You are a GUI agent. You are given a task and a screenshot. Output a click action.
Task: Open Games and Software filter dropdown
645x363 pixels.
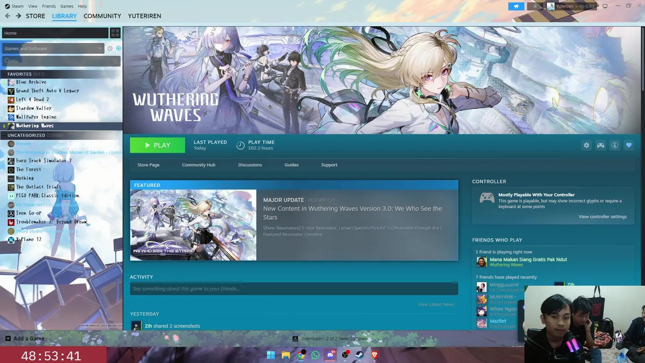pos(52,48)
